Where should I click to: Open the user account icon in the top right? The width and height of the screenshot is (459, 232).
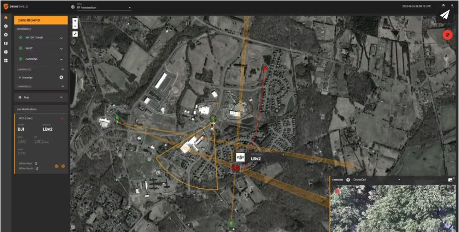coord(452,6)
